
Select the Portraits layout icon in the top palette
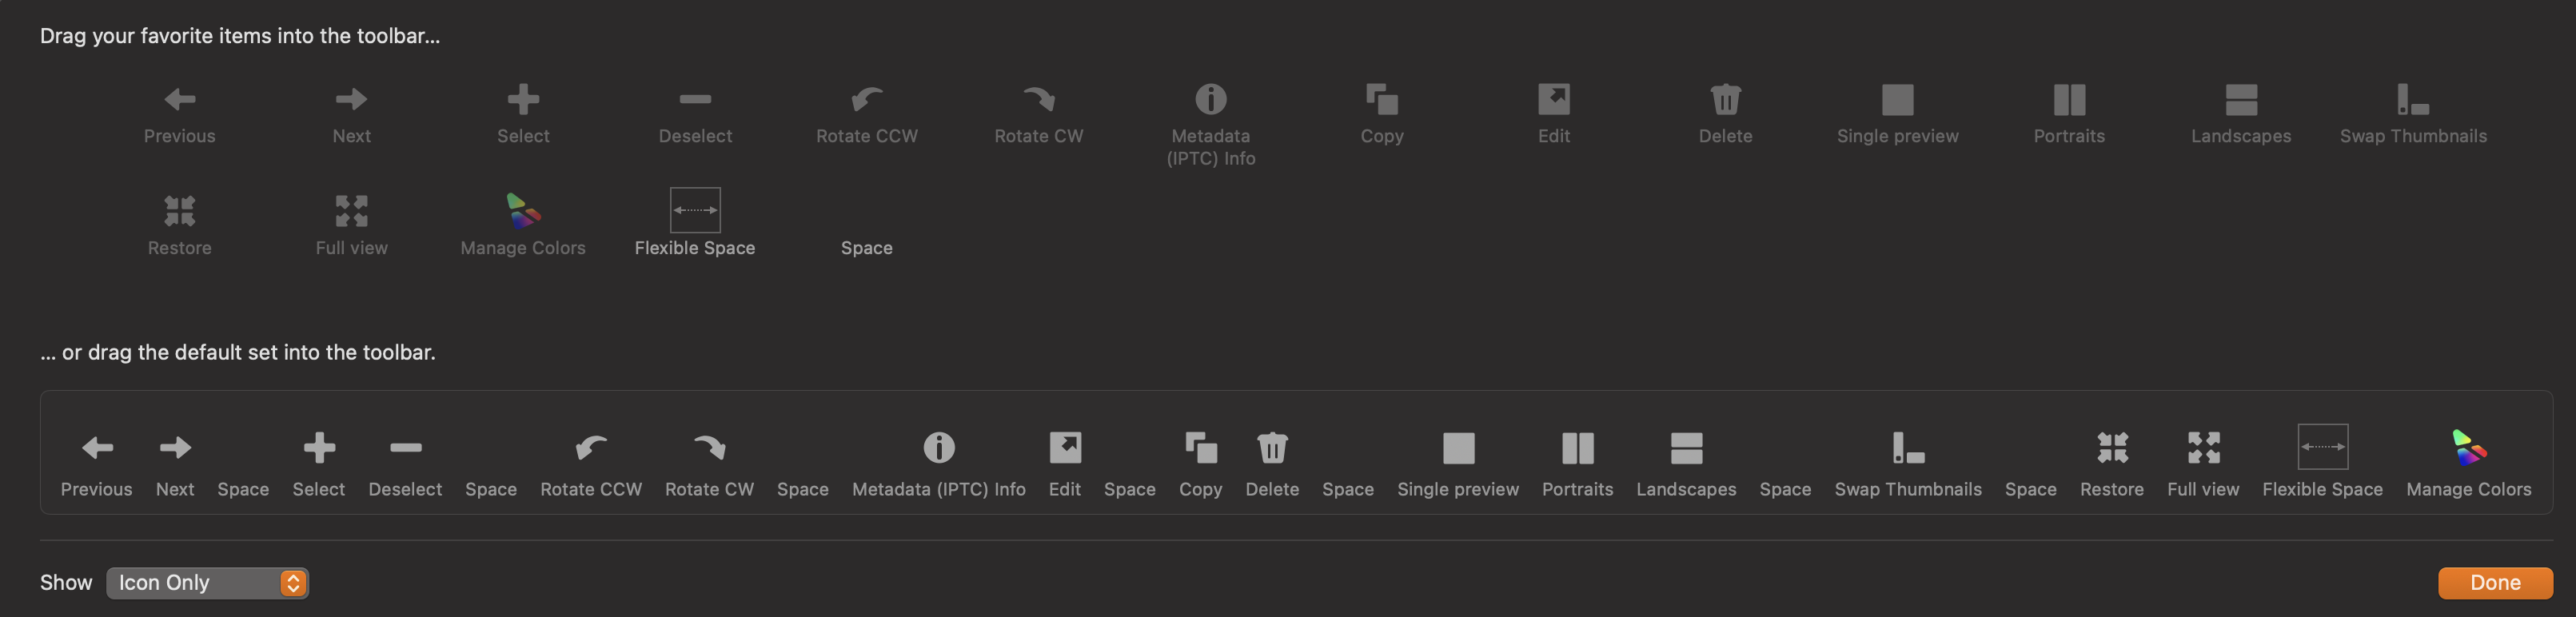pos(2069,99)
